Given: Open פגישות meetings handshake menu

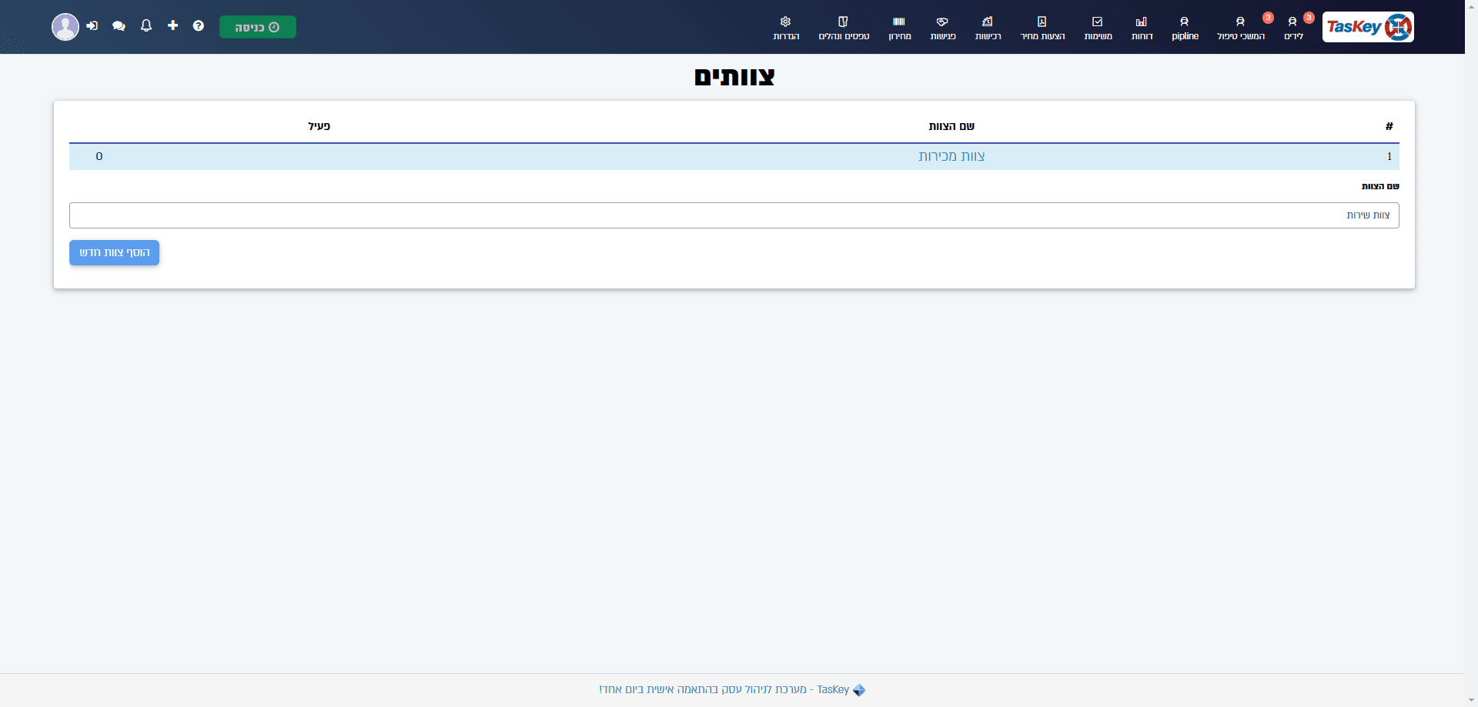Looking at the screenshot, I should tap(943, 28).
